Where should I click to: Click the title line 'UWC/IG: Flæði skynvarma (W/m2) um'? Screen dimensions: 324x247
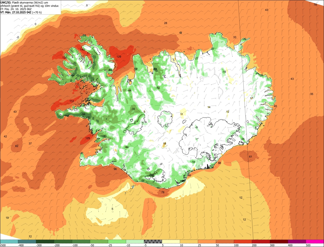(24, 2)
